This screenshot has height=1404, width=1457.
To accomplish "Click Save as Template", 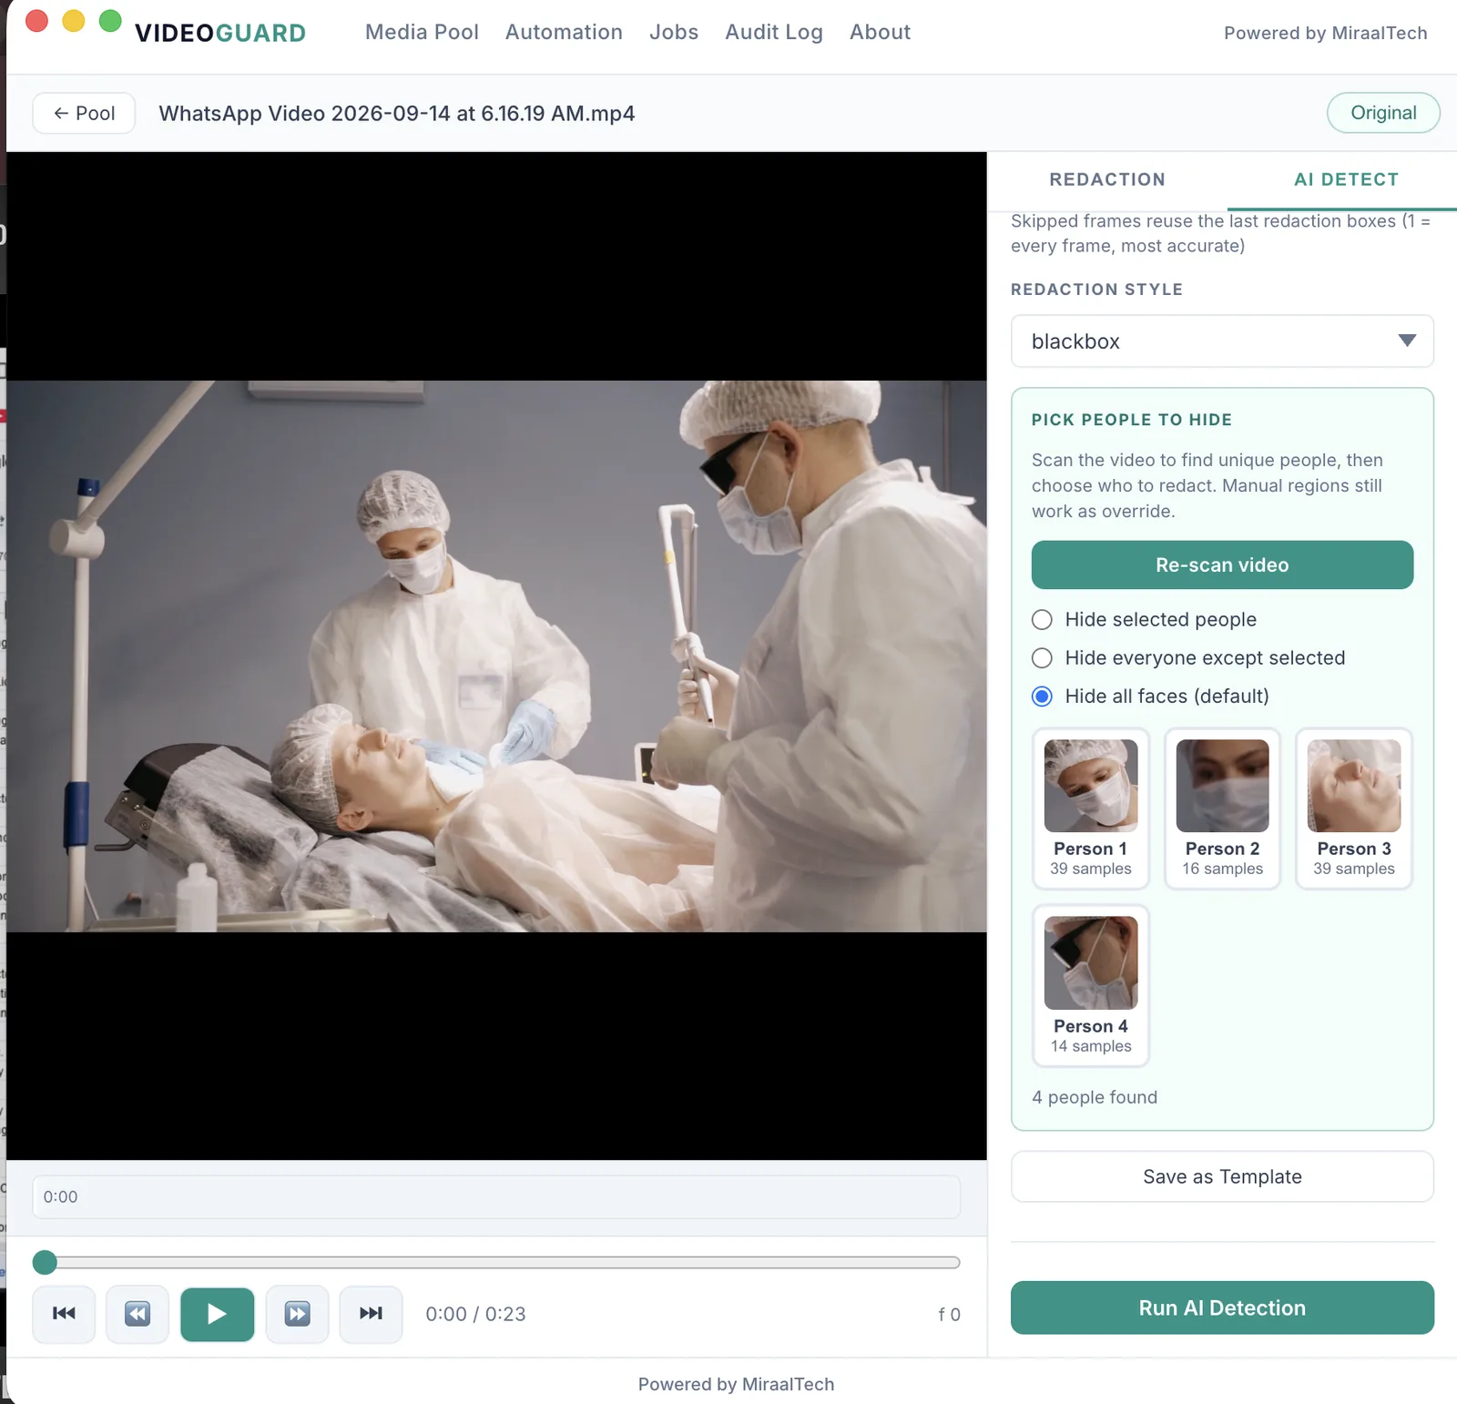I will (x=1222, y=1176).
